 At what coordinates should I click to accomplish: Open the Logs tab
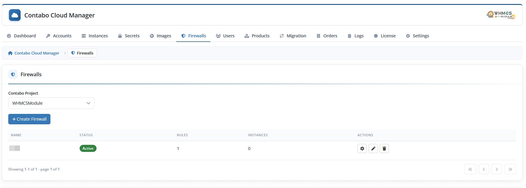[x=356, y=36]
